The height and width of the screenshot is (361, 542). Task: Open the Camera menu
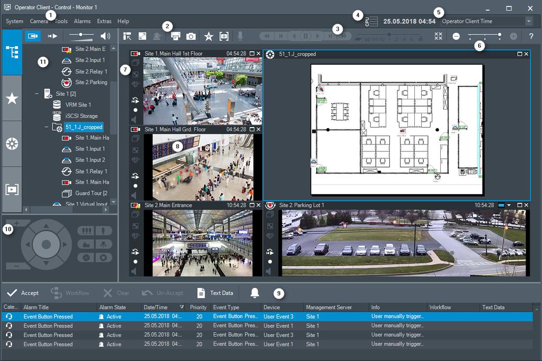[x=39, y=21]
